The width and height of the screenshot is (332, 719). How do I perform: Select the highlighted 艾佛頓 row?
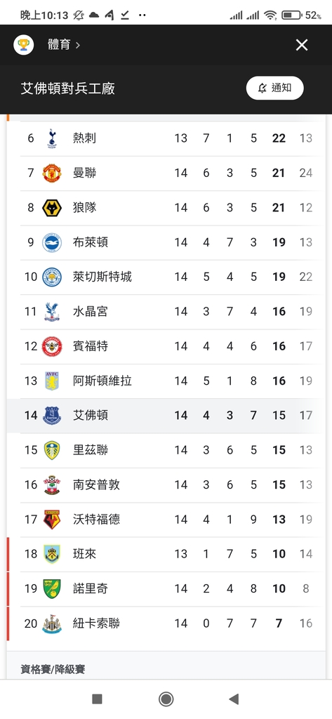[166, 416]
